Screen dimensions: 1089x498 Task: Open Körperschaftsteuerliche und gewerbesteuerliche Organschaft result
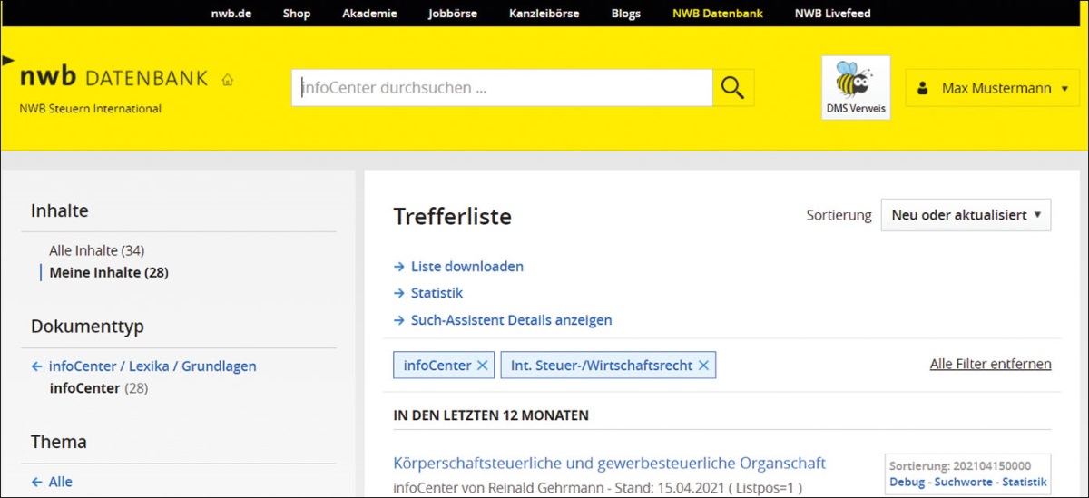[x=609, y=464]
